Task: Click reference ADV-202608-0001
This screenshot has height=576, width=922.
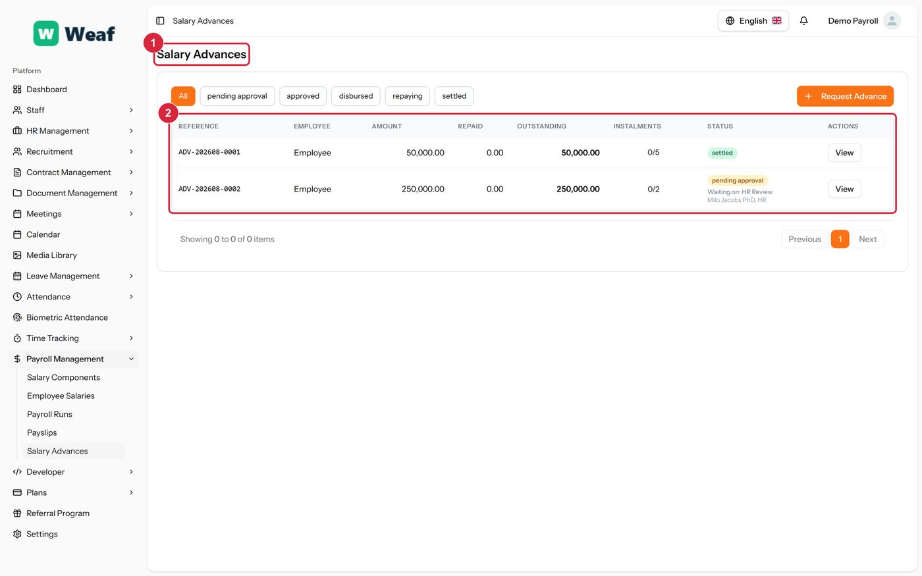Action: point(209,152)
